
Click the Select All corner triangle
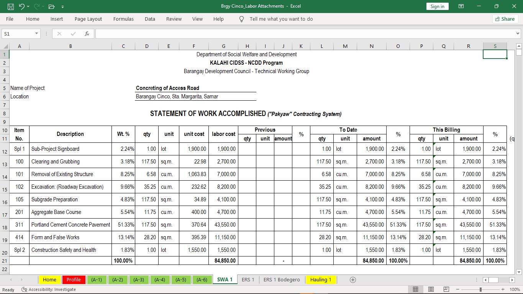[5, 46]
